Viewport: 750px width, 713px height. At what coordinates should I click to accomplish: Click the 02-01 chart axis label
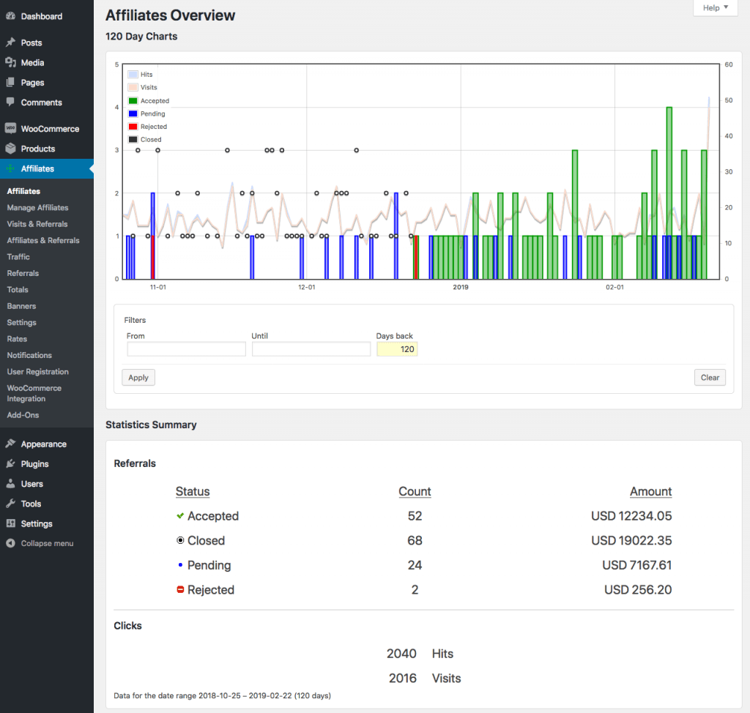(x=615, y=287)
